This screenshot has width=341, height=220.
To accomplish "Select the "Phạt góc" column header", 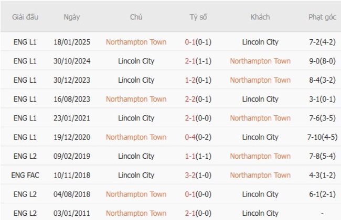I will tap(323, 17).
